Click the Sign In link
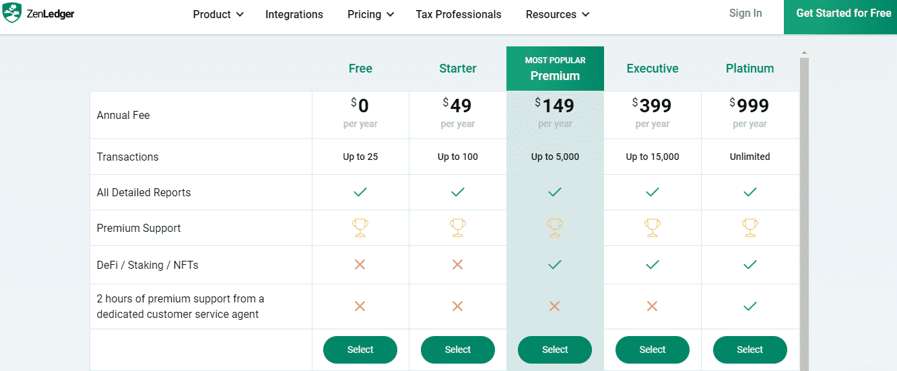This screenshot has width=897, height=371. click(745, 13)
